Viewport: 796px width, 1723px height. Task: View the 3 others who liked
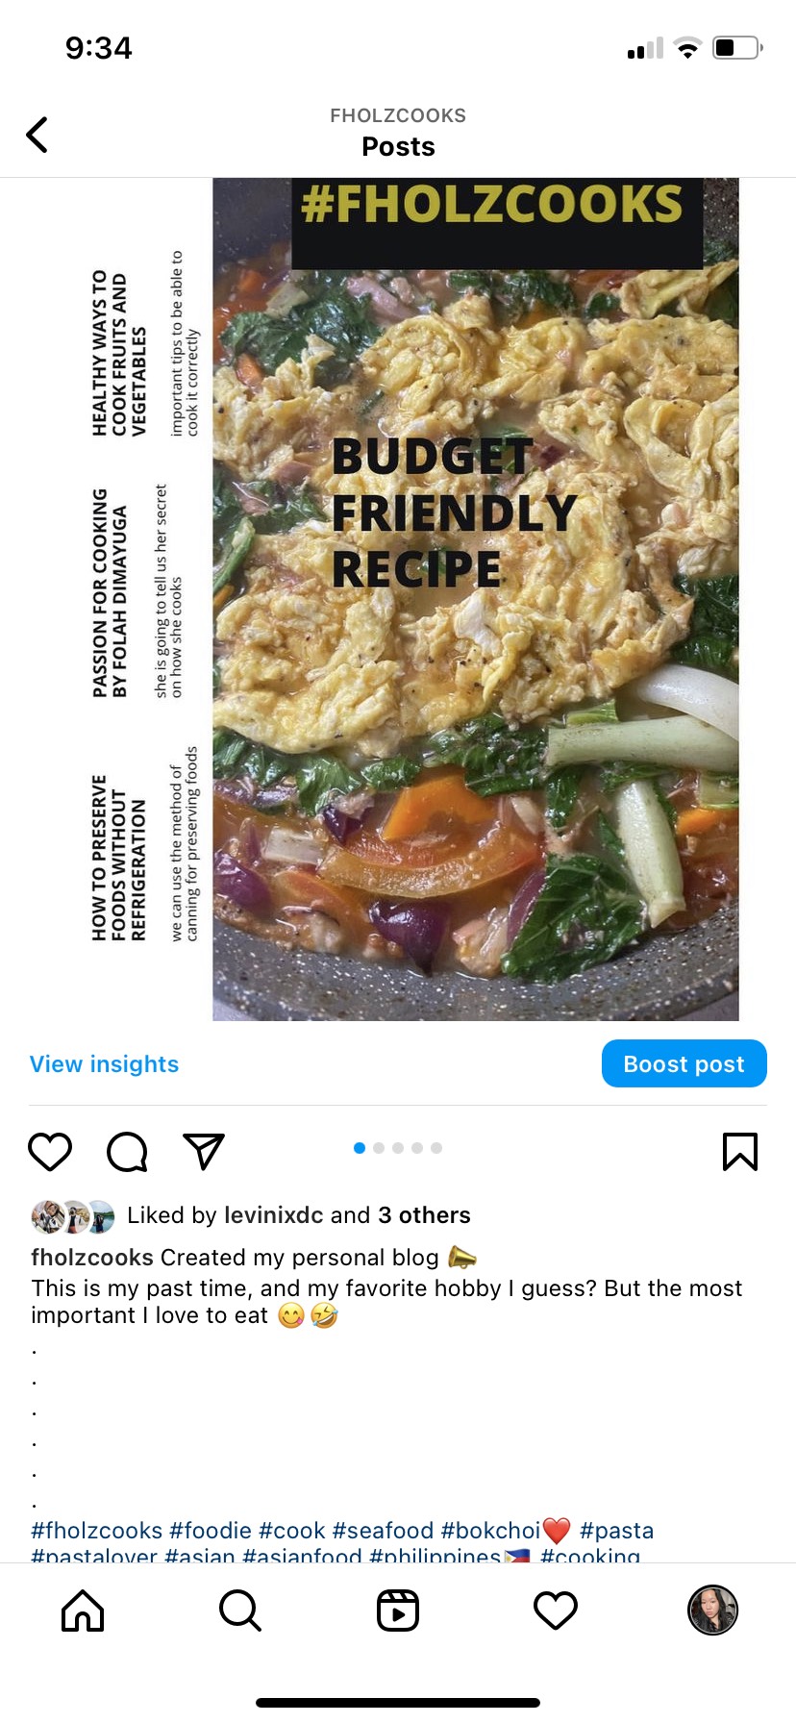(424, 1215)
